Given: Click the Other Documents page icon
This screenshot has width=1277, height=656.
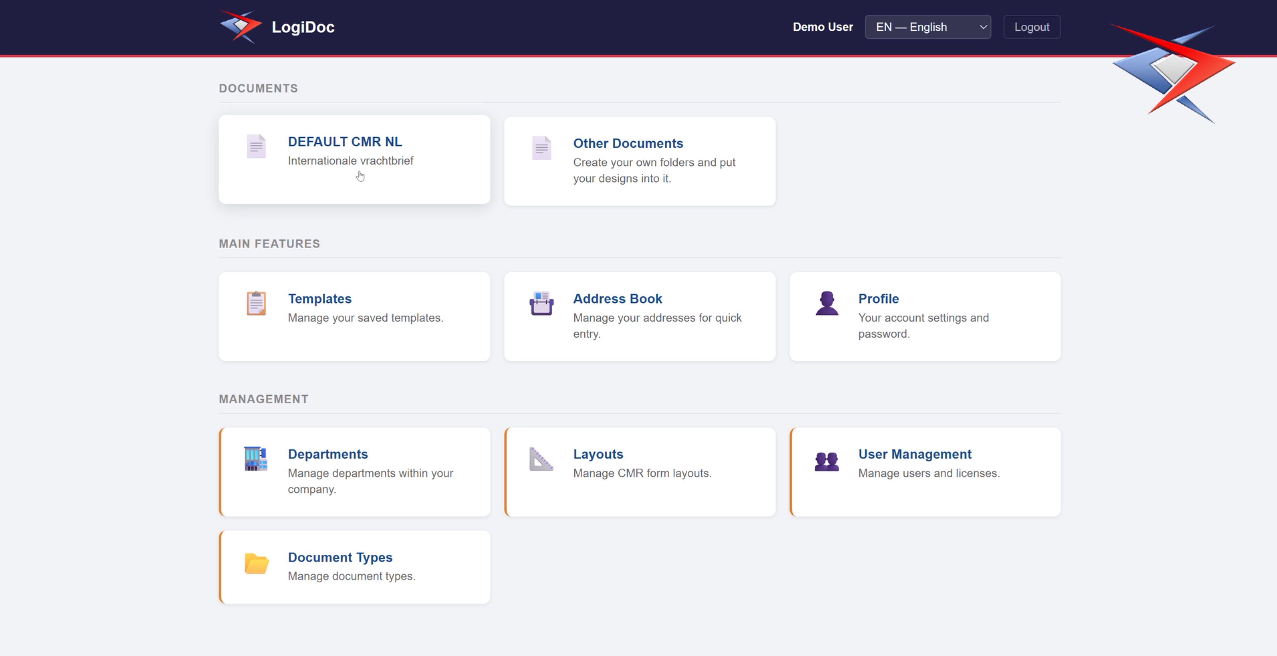Looking at the screenshot, I should tap(541, 148).
